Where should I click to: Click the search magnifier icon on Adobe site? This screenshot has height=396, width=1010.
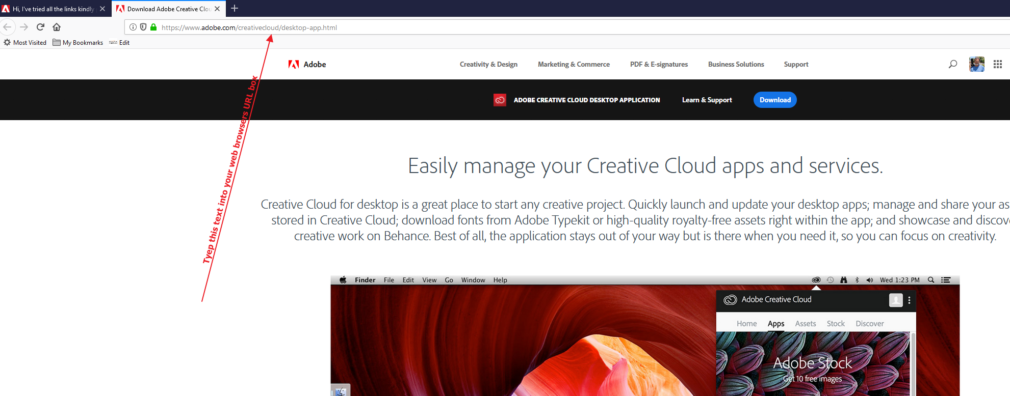952,64
